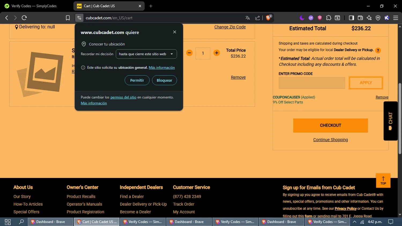Open the Extensions puzzle icon
Image resolution: width=402 pixels, height=226 pixels.
329,18
